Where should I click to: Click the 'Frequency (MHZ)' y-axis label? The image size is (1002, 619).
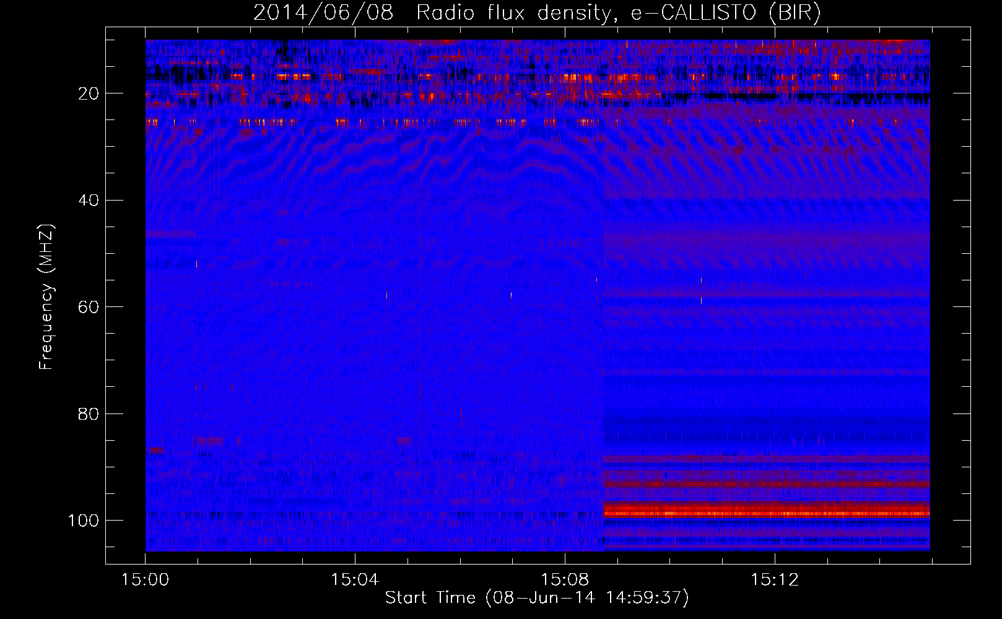(46, 297)
